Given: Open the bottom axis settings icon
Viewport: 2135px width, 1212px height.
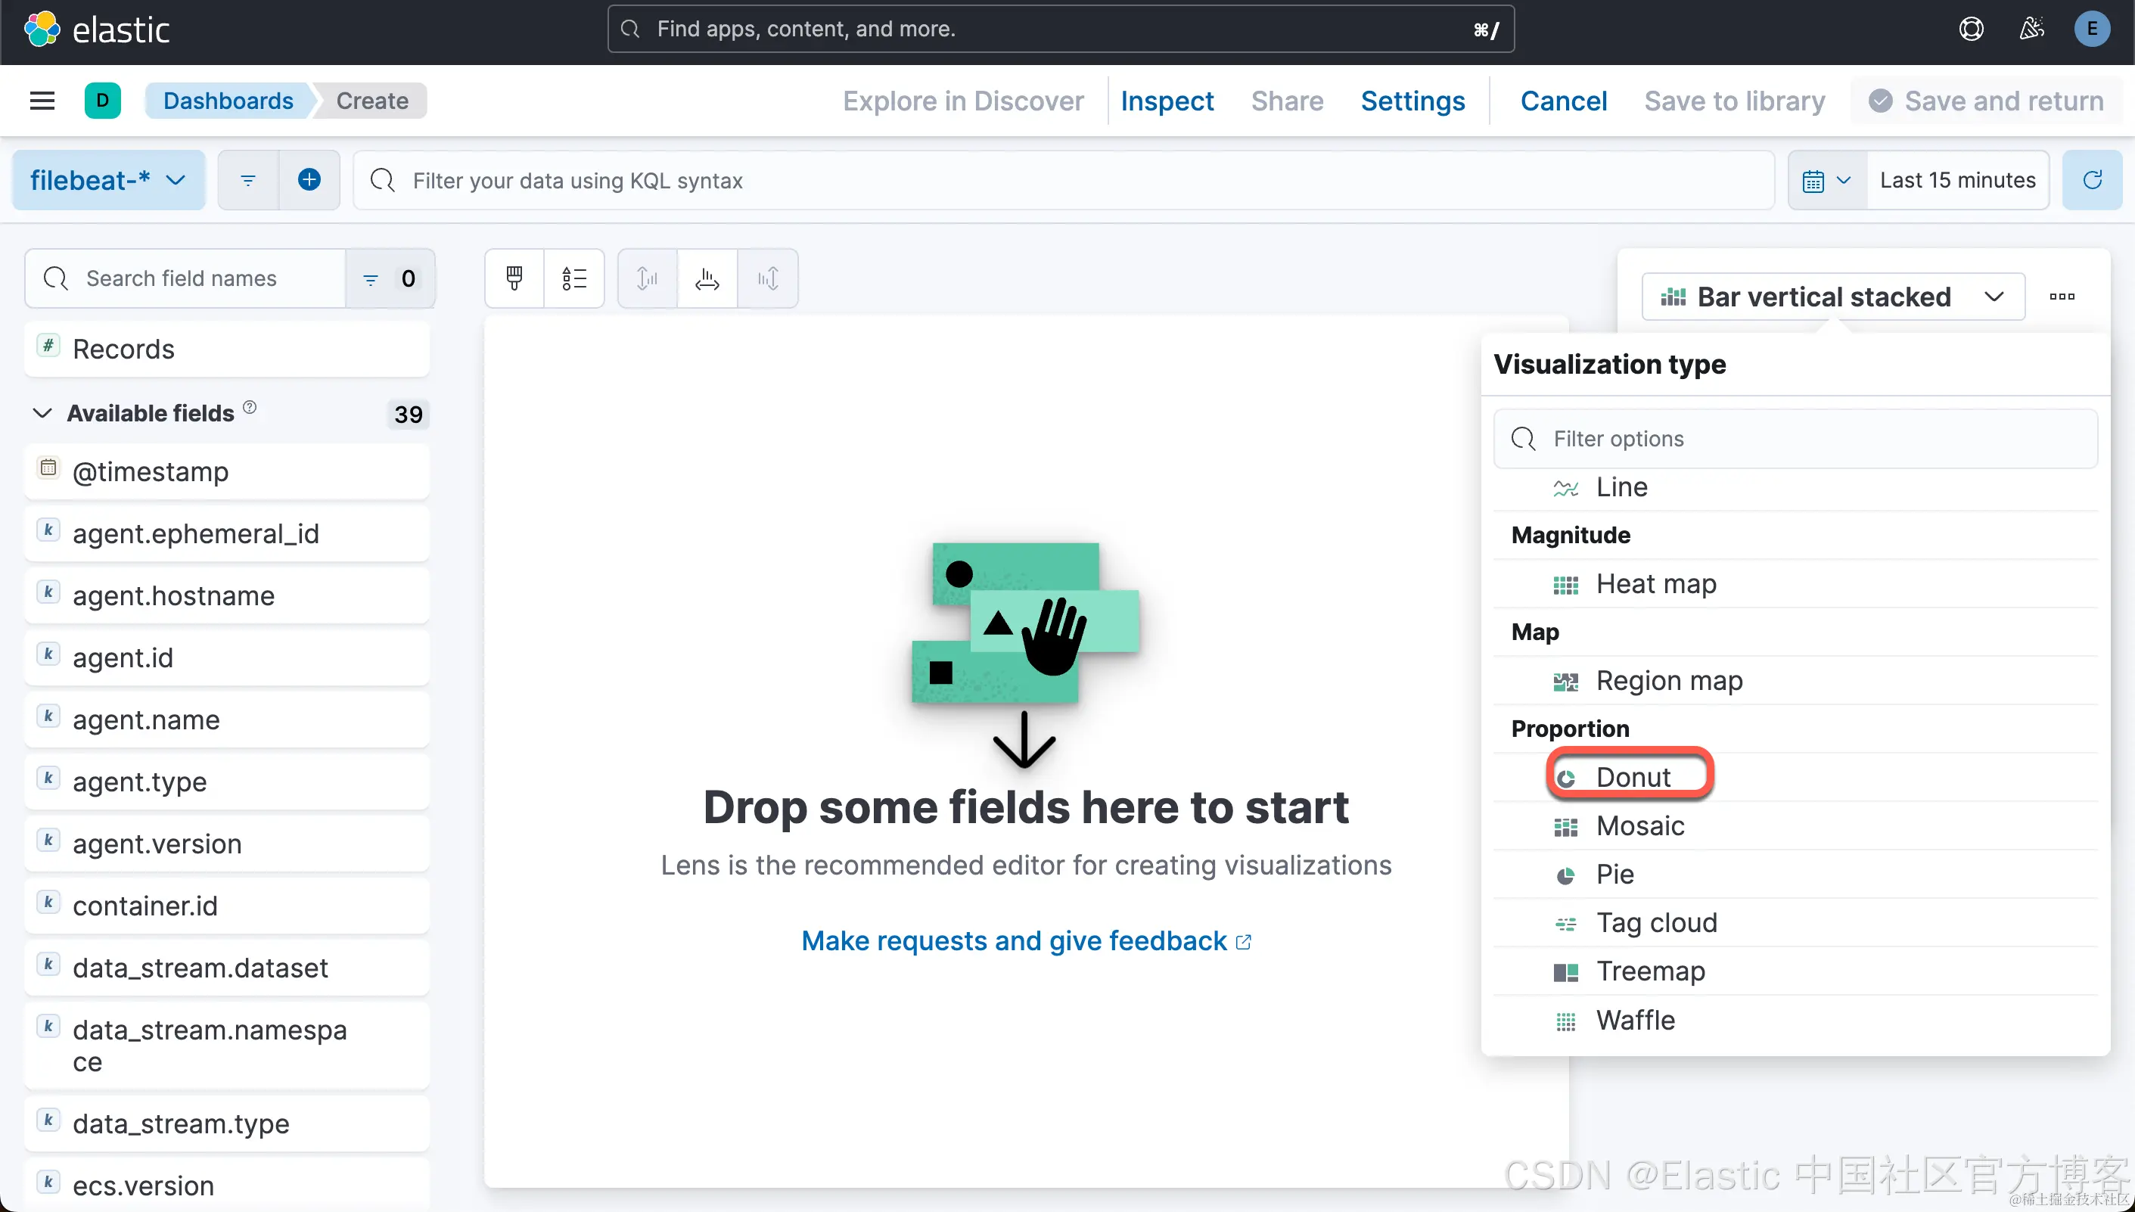Looking at the screenshot, I should (x=707, y=278).
